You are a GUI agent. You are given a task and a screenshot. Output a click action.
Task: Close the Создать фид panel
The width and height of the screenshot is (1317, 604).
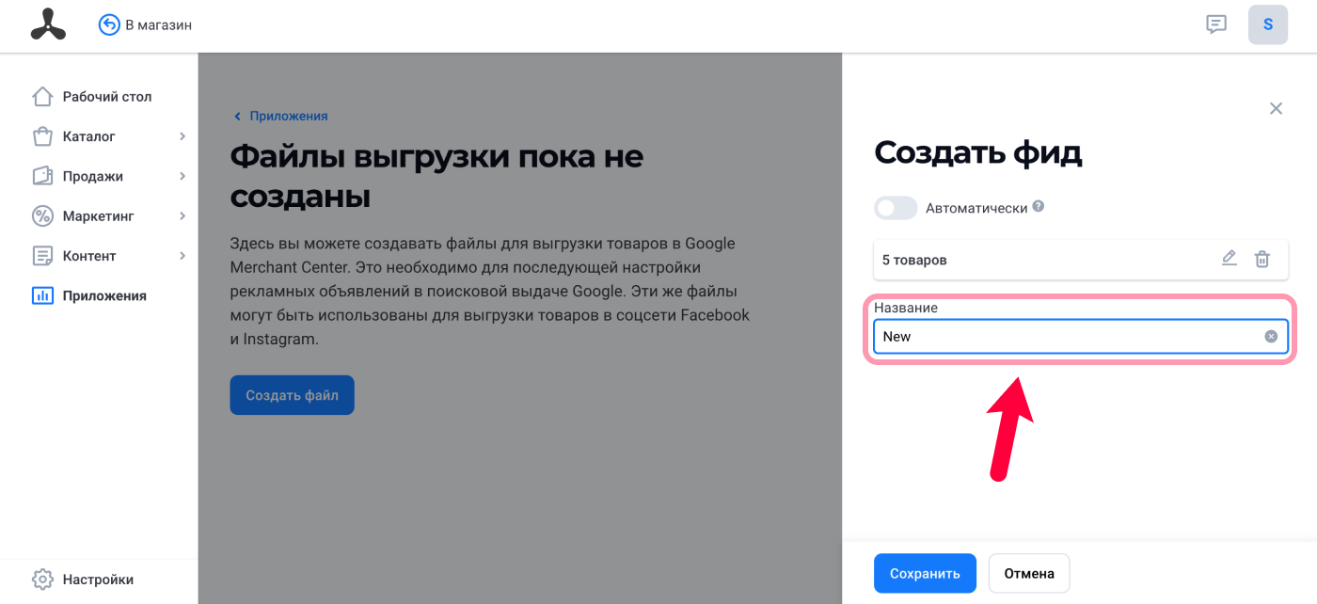1276,108
